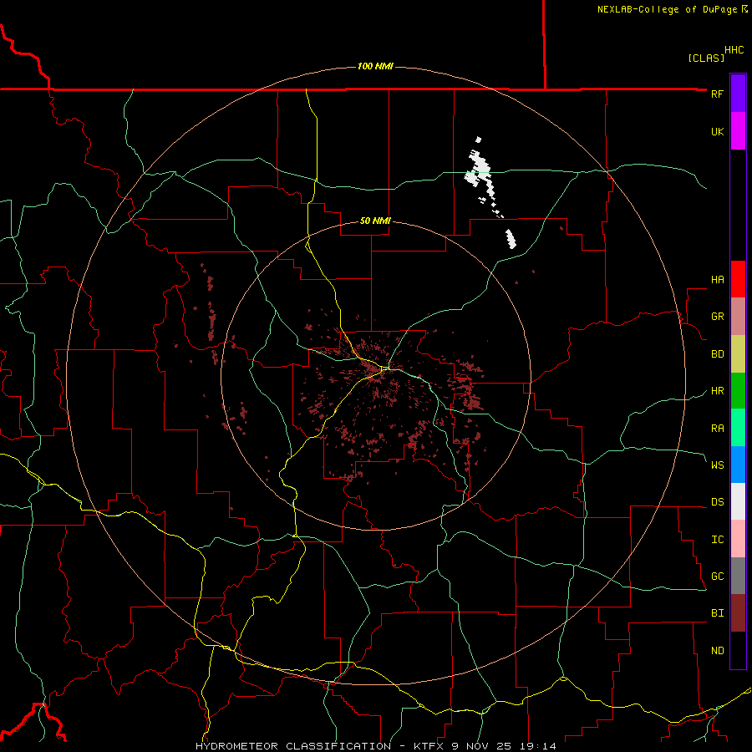This screenshot has width=752, height=752.
Task: Click the HHC product label
Action: pos(734,50)
